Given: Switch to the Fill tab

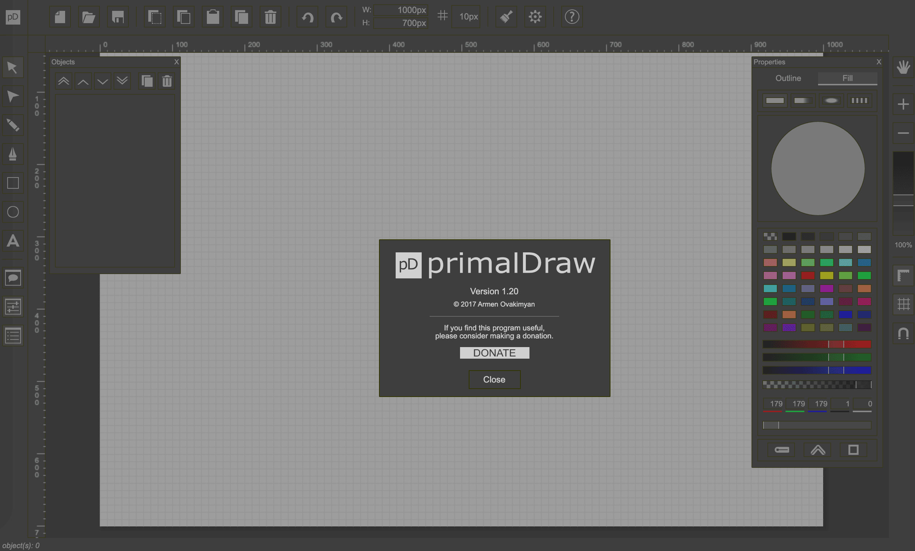Looking at the screenshot, I should [x=847, y=78].
